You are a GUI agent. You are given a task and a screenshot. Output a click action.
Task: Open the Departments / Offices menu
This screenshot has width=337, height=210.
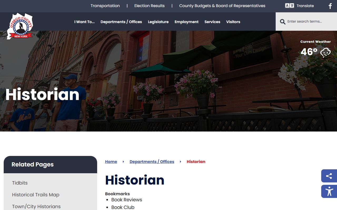(121, 22)
